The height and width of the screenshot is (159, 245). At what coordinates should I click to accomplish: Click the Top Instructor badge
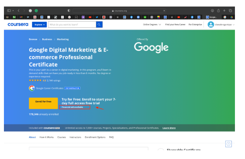point(73,88)
